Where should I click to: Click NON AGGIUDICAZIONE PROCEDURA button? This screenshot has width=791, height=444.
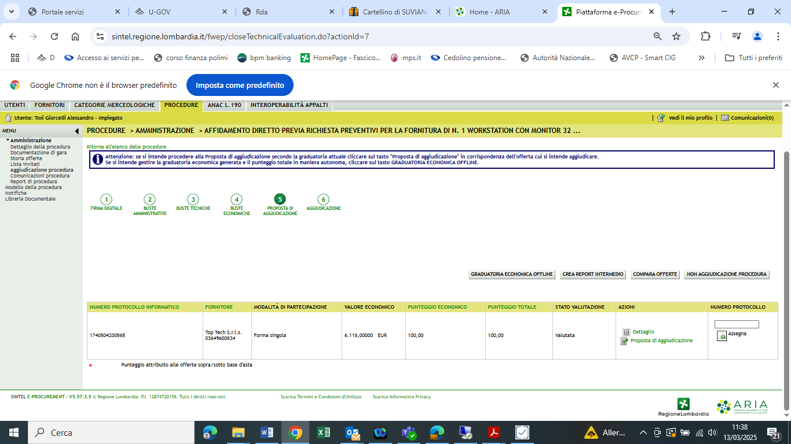point(727,275)
